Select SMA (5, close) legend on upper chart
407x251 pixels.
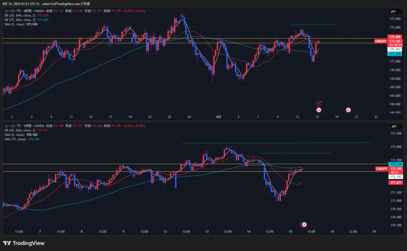pos(15,24)
